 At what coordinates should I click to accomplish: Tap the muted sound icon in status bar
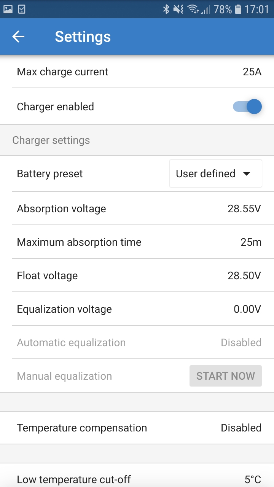tap(178, 9)
